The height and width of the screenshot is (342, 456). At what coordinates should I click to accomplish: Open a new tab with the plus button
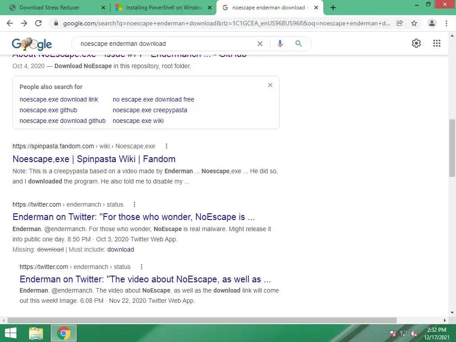click(x=333, y=8)
